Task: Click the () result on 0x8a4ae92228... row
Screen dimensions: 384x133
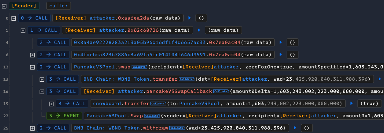Action: click(x=293, y=43)
